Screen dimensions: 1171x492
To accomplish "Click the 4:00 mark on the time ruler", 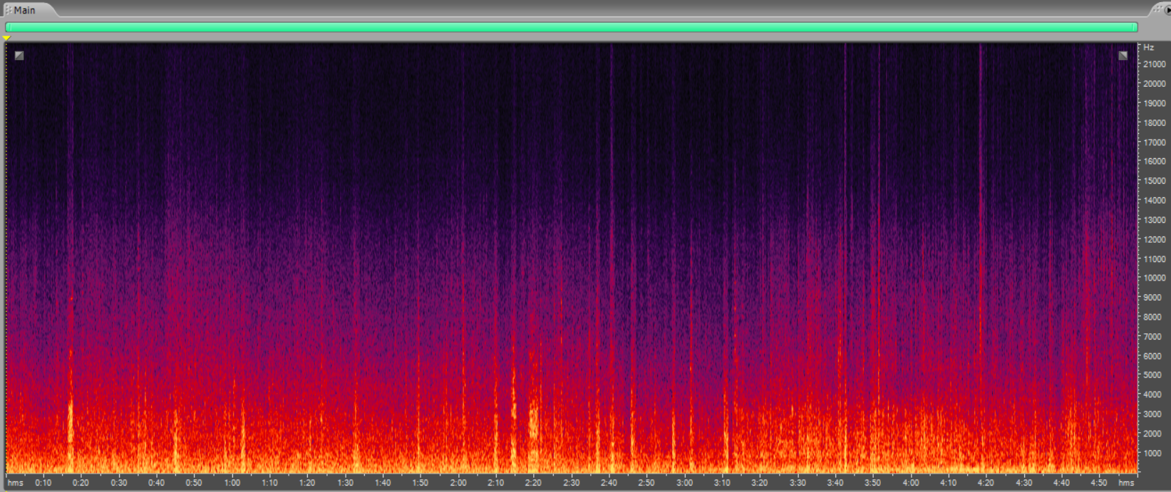I will pyautogui.click(x=911, y=483).
